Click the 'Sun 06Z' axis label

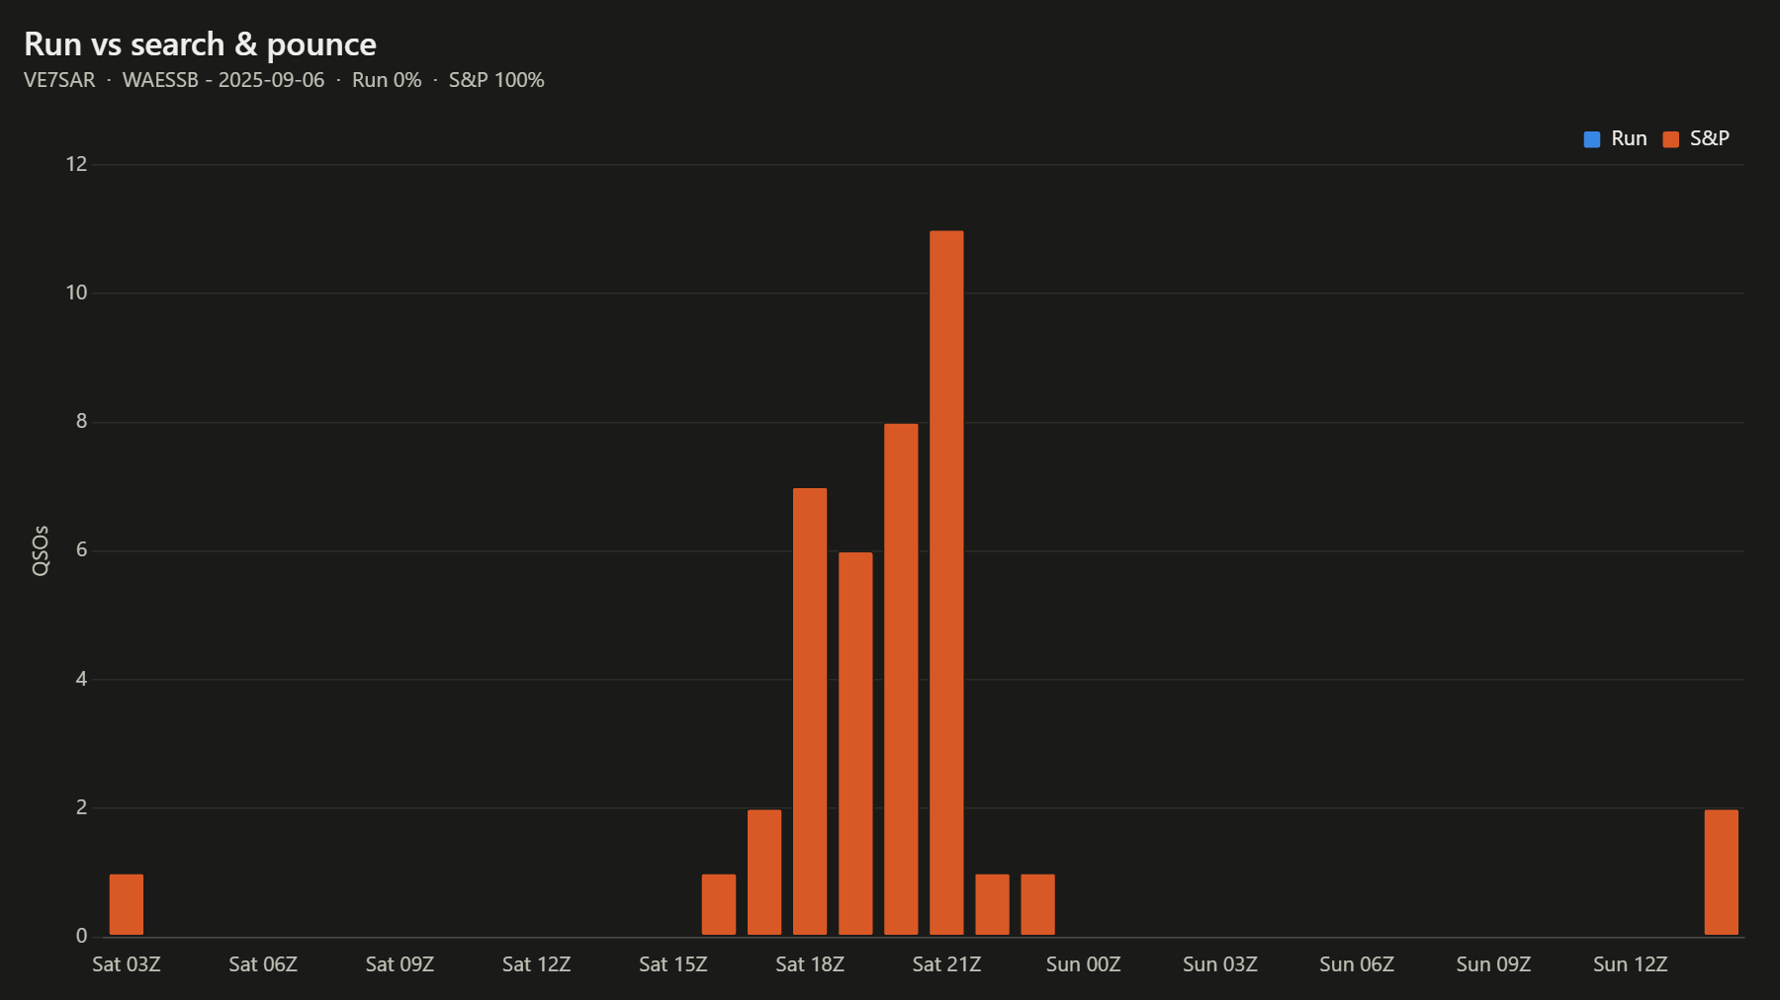pos(1357,964)
